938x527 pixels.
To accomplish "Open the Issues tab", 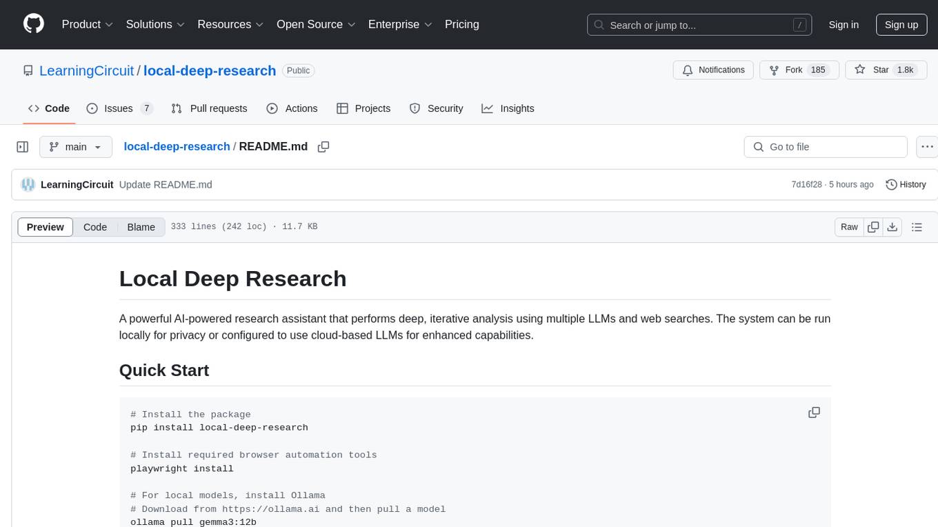I will (x=119, y=108).
